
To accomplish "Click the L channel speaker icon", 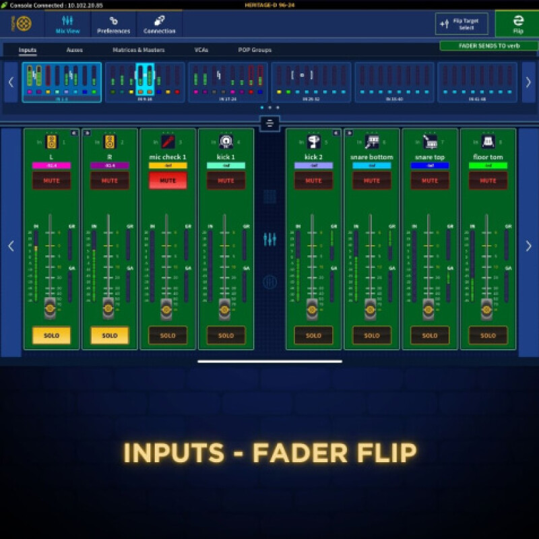I will pos(52,141).
